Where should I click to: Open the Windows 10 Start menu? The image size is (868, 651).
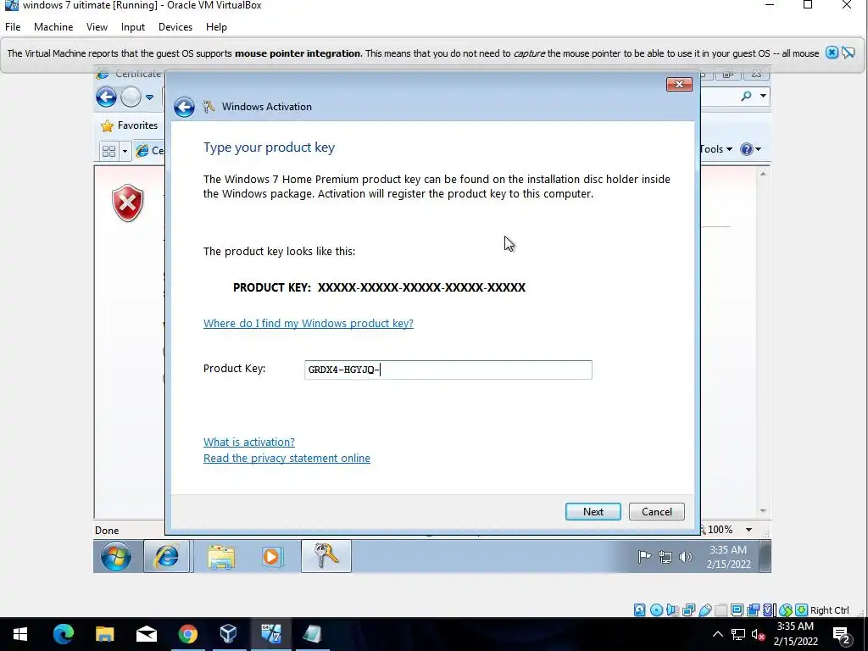20,634
